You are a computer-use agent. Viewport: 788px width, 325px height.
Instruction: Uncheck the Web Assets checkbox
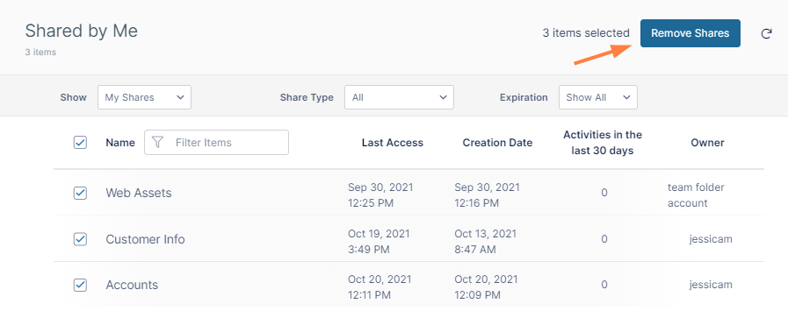pyautogui.click(x=81, y=193)
